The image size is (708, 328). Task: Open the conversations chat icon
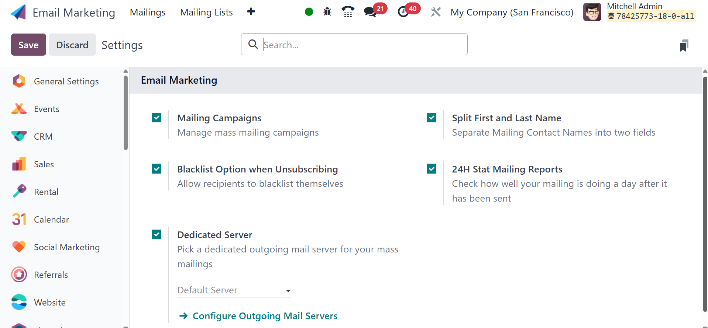(x=370, y=12)
